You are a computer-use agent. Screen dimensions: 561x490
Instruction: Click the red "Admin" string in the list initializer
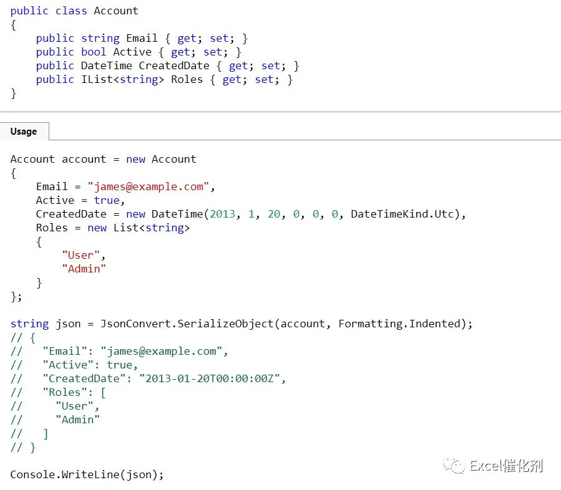coord(84,269)
